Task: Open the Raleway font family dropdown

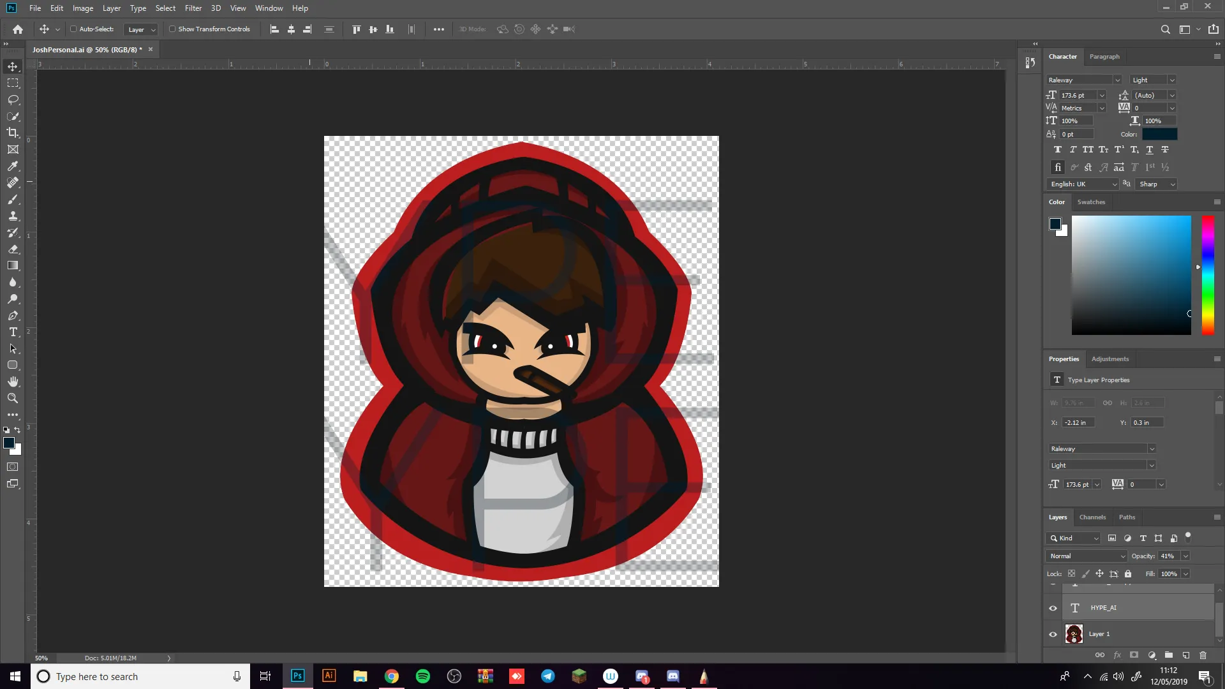Action: [1084, 80]
